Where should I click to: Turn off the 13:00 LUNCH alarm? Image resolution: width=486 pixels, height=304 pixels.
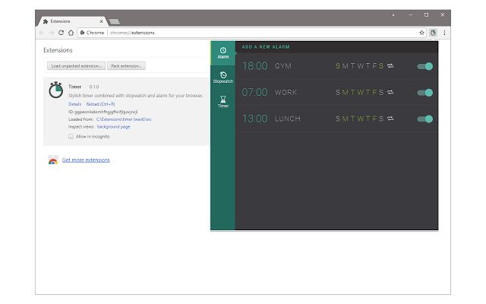(425, 119)
